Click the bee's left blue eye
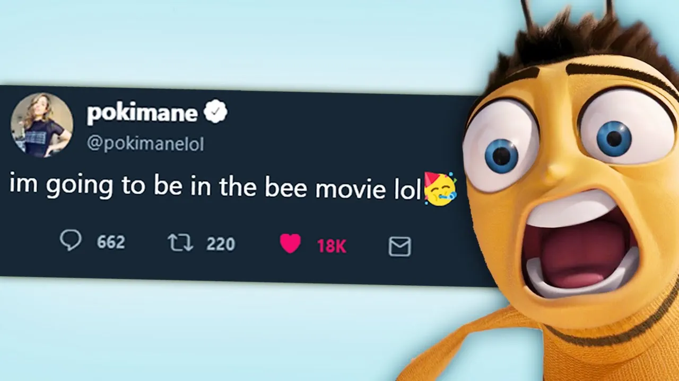The width and height of the screenshot is (679, 381). coord(501,157)
